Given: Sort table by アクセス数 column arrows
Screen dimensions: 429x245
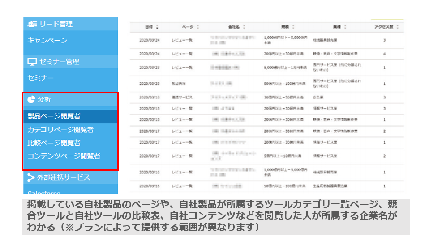Looking at the screenshot, I should coord(398,27).
